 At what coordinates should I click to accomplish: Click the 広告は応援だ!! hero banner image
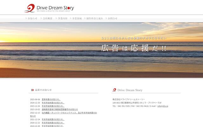[x=101, y=50]
